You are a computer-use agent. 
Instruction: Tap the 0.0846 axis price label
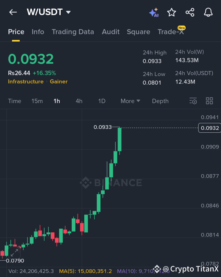210,206
